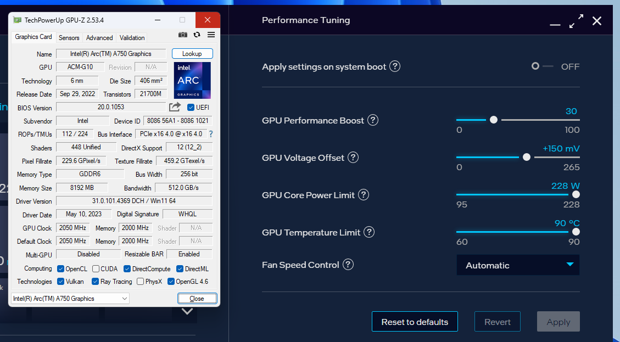Screen dimensions: 620x342
Task: Click the Driver Date May 10, 2023 field
Action: (x=83, y=214)
